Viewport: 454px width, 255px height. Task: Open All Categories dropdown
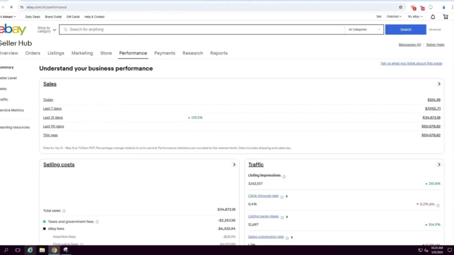point(364,29)
